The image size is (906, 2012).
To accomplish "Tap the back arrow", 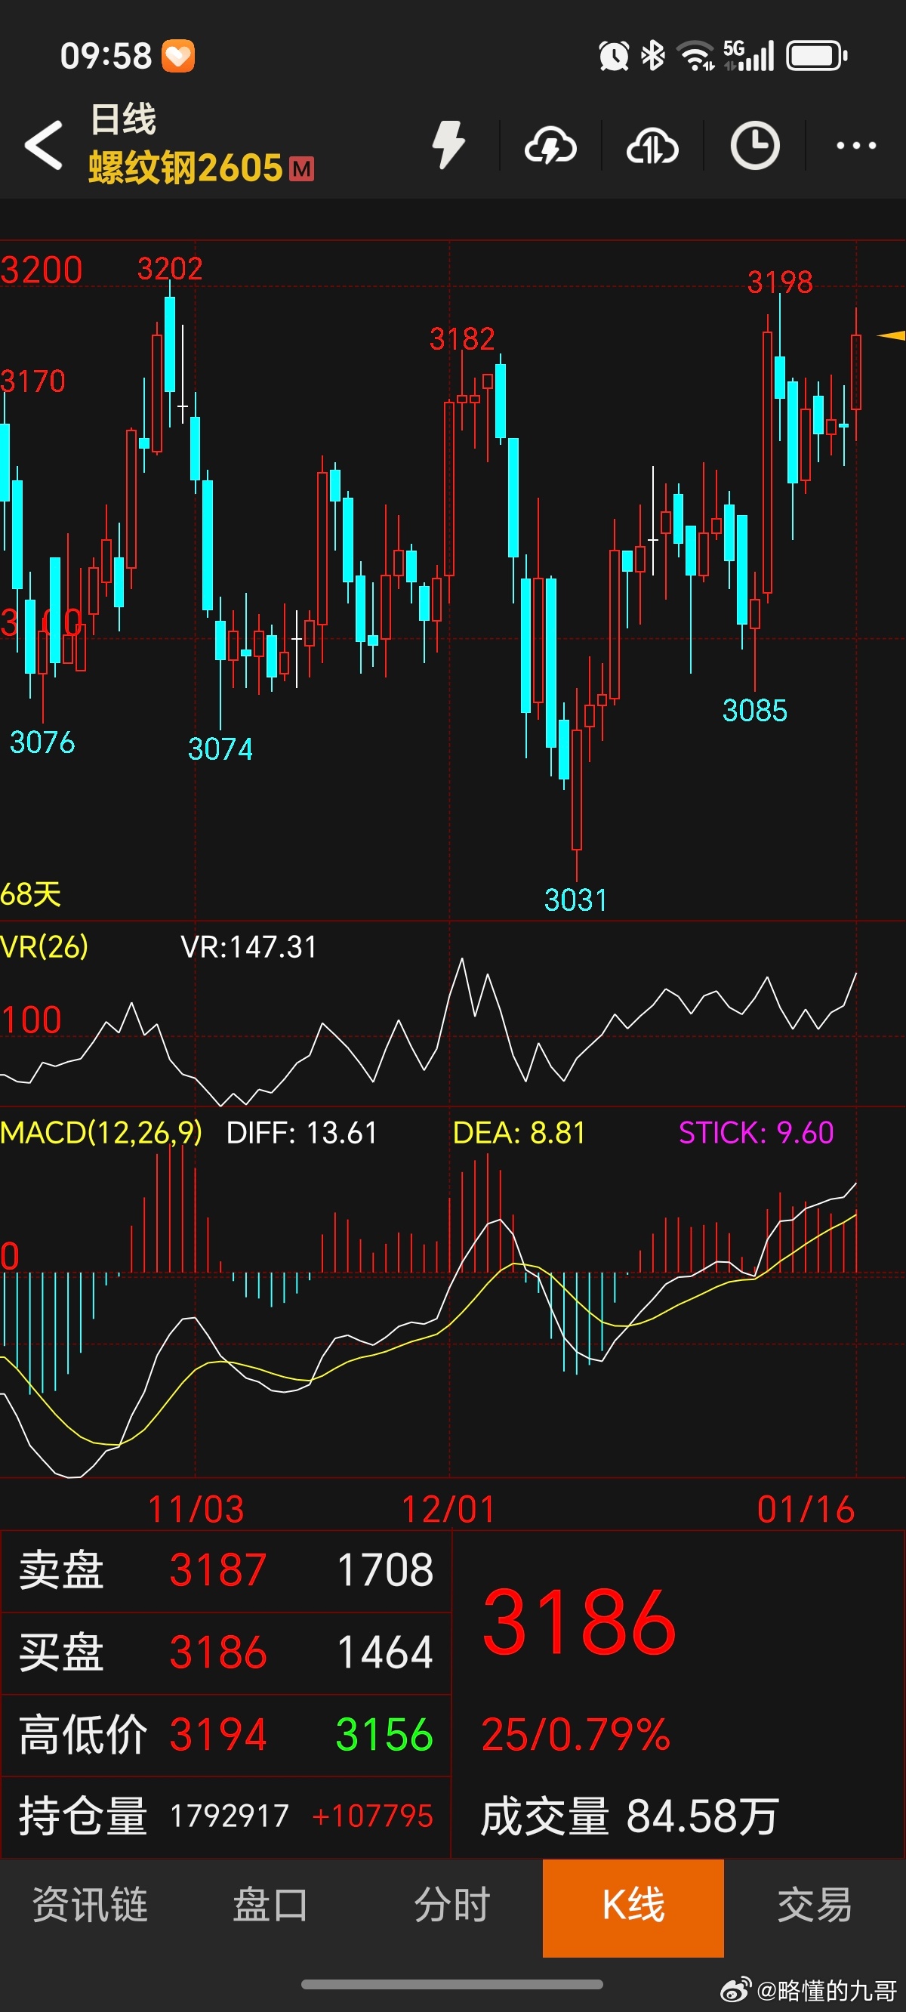I will pyautogui.click(x=44, y=144).
